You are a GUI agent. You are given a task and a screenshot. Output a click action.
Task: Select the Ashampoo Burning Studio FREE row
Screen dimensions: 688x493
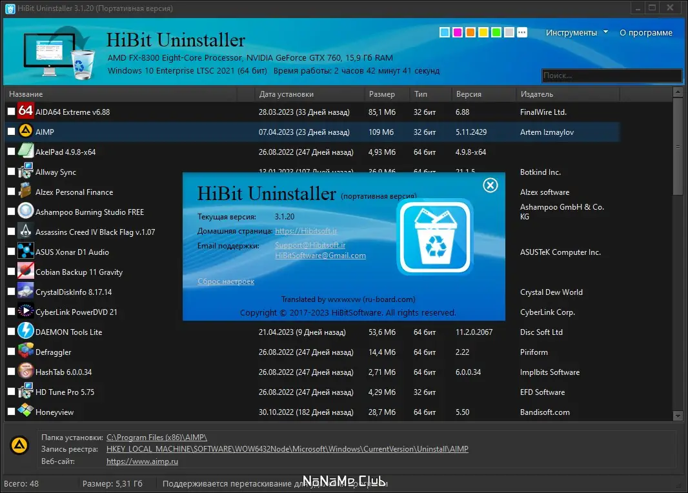pyautogui.click(x=312, y=212)
